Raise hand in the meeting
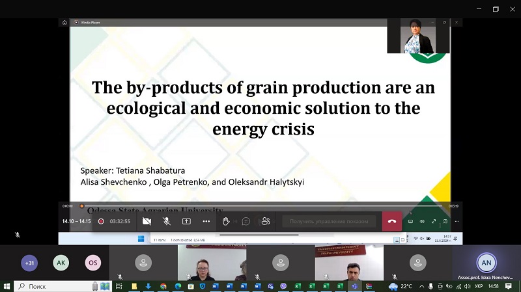Viewport: 521px width, 292px height. click(x=226, y=221)
